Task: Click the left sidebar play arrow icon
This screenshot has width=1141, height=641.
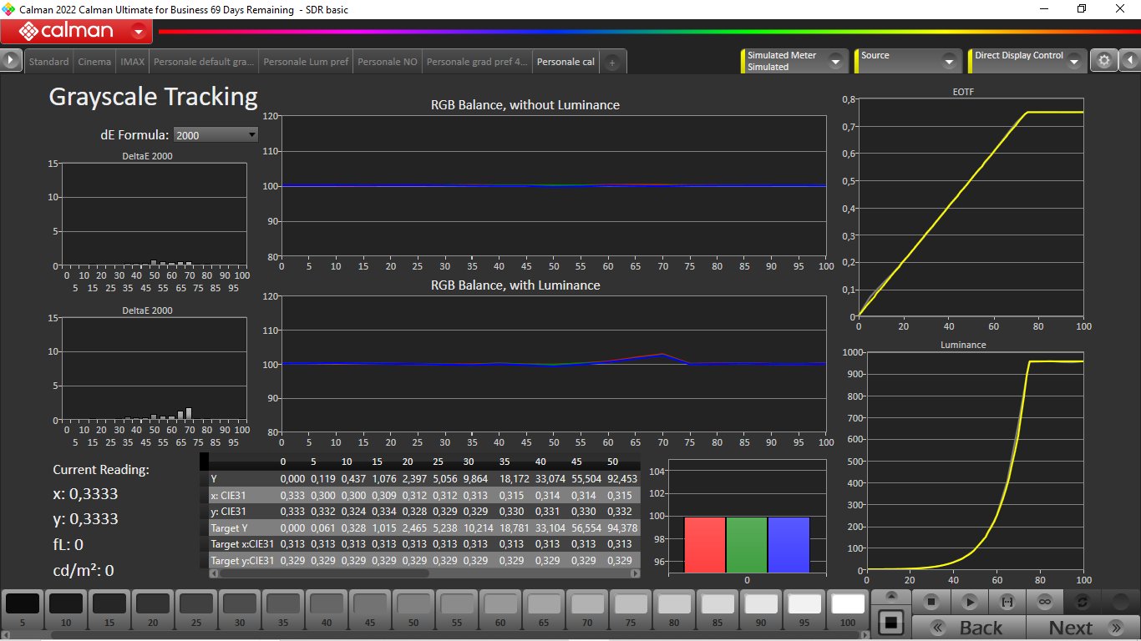Action: (x=11, y=61)
